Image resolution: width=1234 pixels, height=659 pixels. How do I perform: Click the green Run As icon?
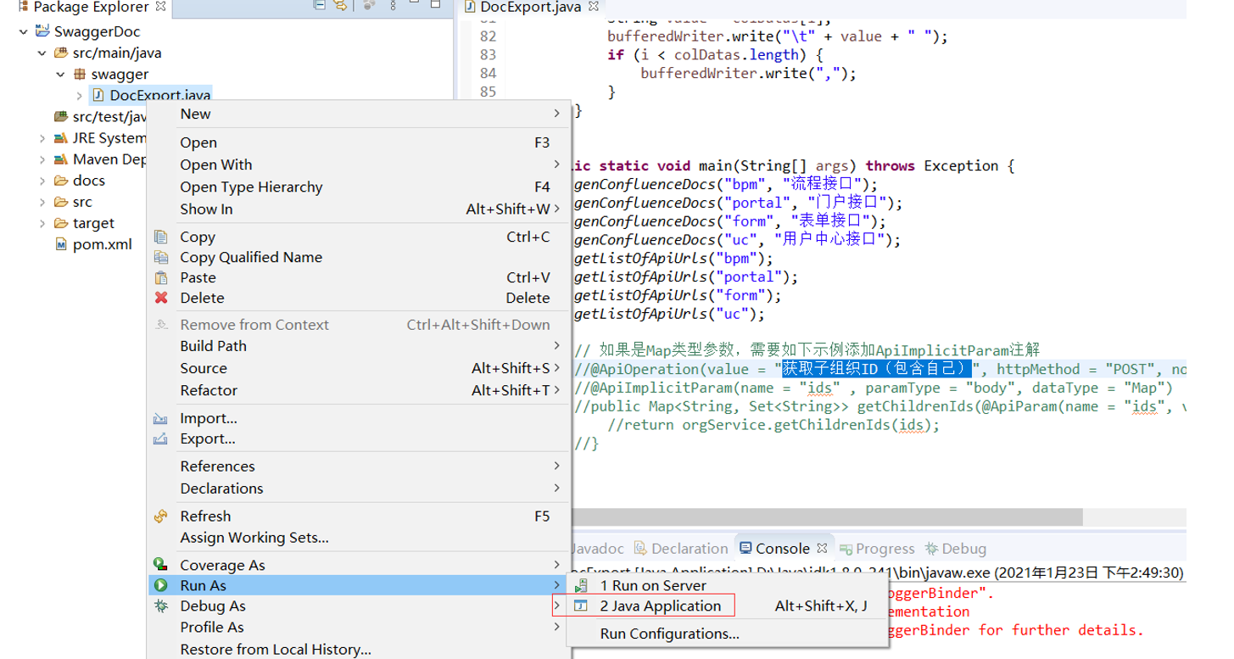coord(160,586)
